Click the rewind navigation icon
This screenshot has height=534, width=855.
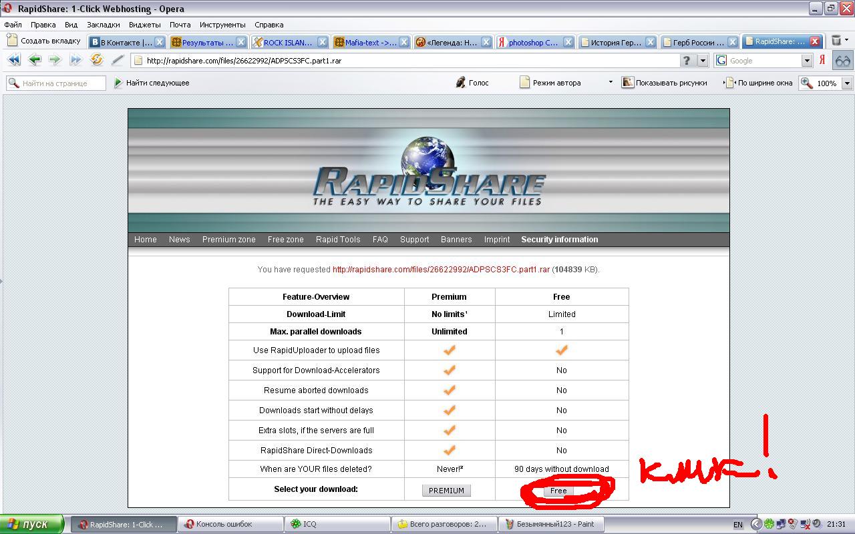(x=13, y=60)
